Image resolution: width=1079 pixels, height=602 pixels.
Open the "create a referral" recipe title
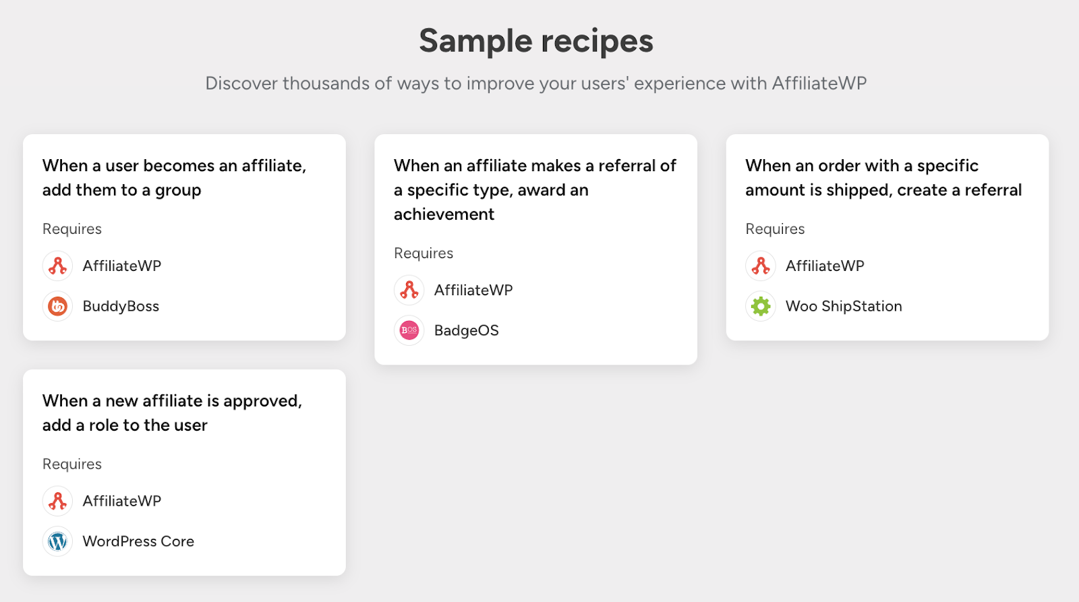883,178
